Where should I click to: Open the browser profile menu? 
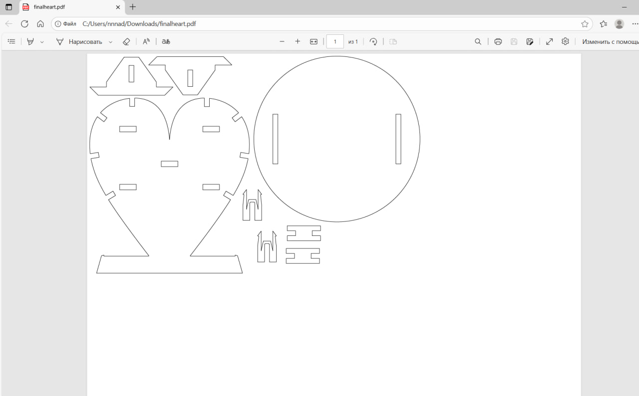[x=620, y=23]
